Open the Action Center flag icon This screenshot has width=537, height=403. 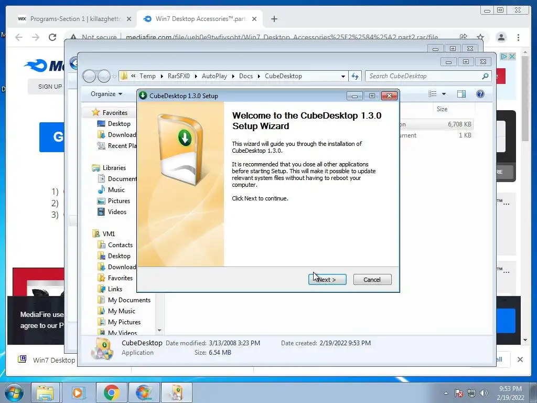click(459, 393)
